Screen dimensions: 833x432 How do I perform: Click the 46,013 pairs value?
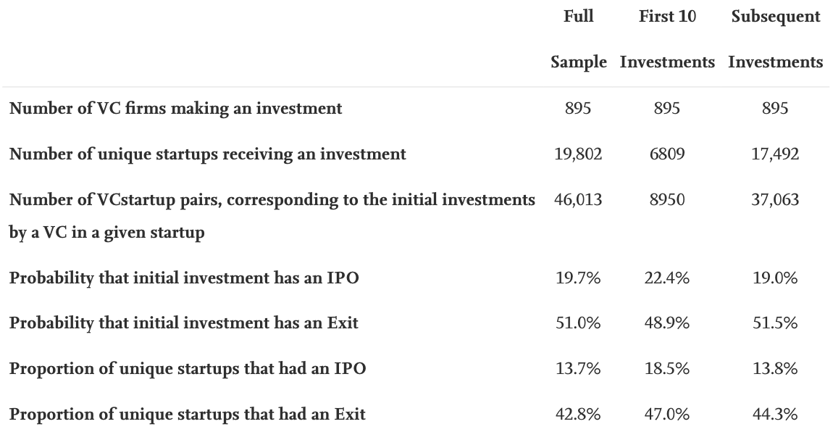[x=578, y=200]
